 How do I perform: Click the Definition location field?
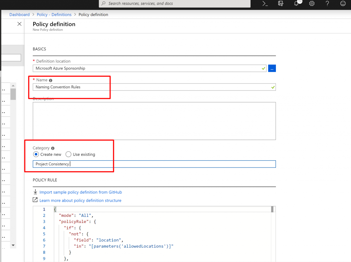coord(149,68)
